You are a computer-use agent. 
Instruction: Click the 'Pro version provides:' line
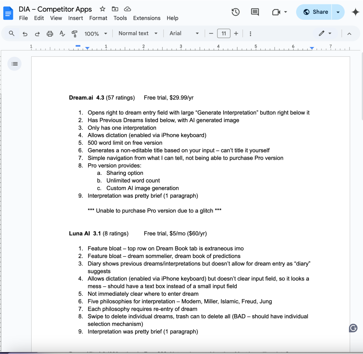pyautogui.click(x=114, y=165)
